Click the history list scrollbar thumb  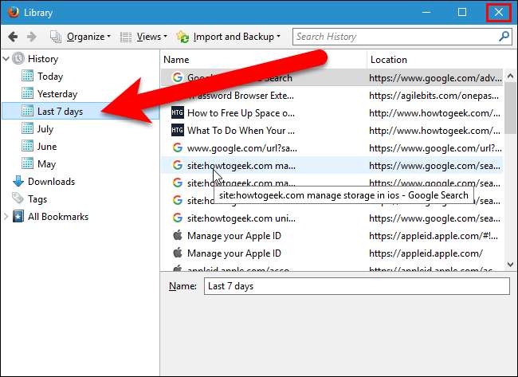click(510, 108)
